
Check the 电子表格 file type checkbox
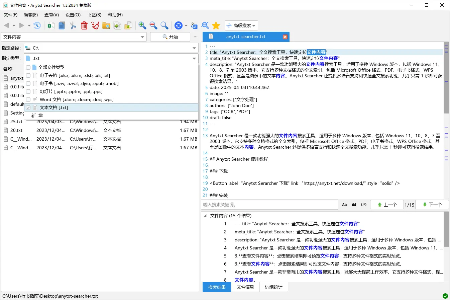coord(28,75)
